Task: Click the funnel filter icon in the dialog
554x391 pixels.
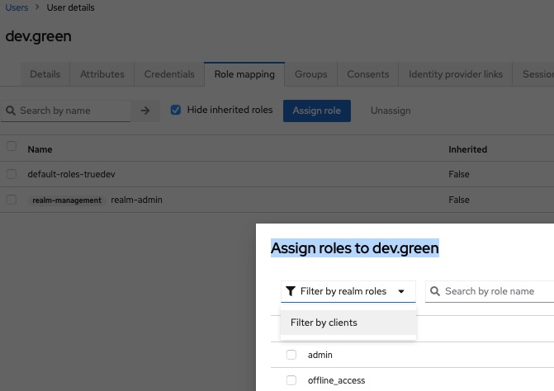Action: click(x=291, y=291)
